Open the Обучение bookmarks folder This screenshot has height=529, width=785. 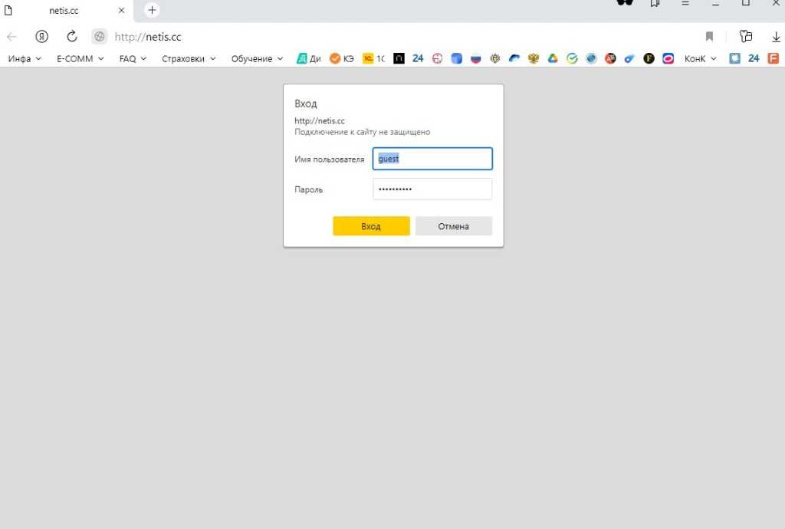click(257, 58)
